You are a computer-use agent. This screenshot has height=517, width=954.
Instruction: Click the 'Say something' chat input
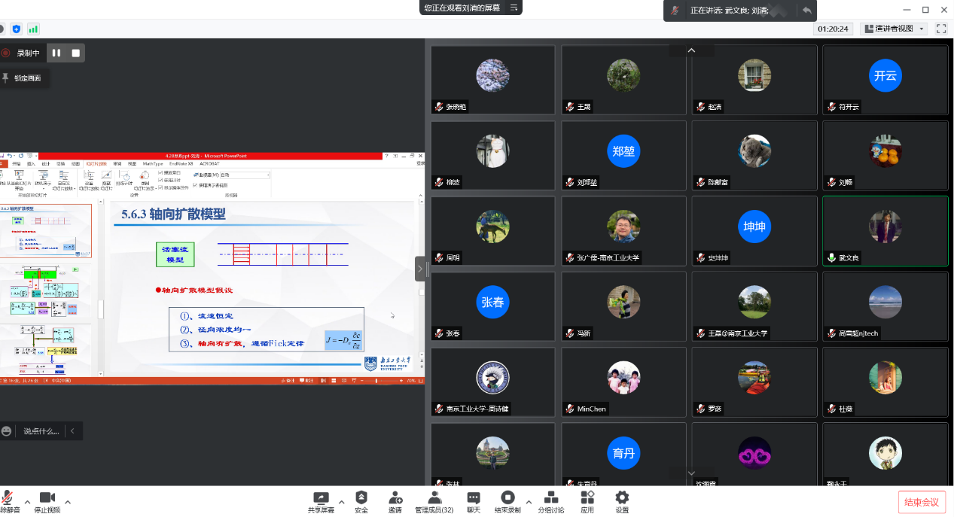point(41,431)
